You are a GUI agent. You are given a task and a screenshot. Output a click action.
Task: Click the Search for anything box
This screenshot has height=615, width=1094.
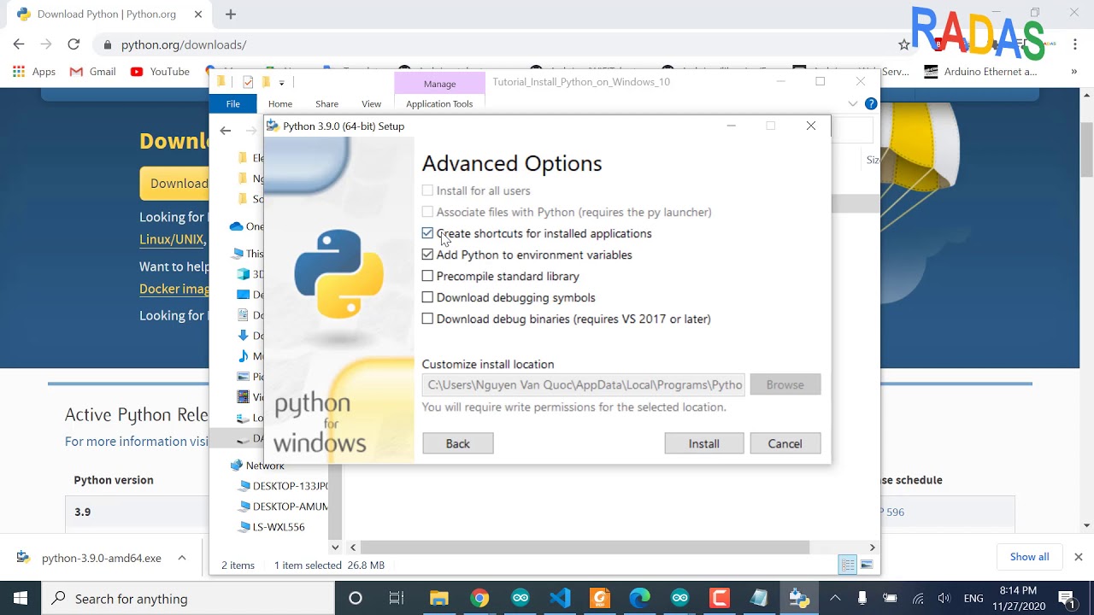188,598
